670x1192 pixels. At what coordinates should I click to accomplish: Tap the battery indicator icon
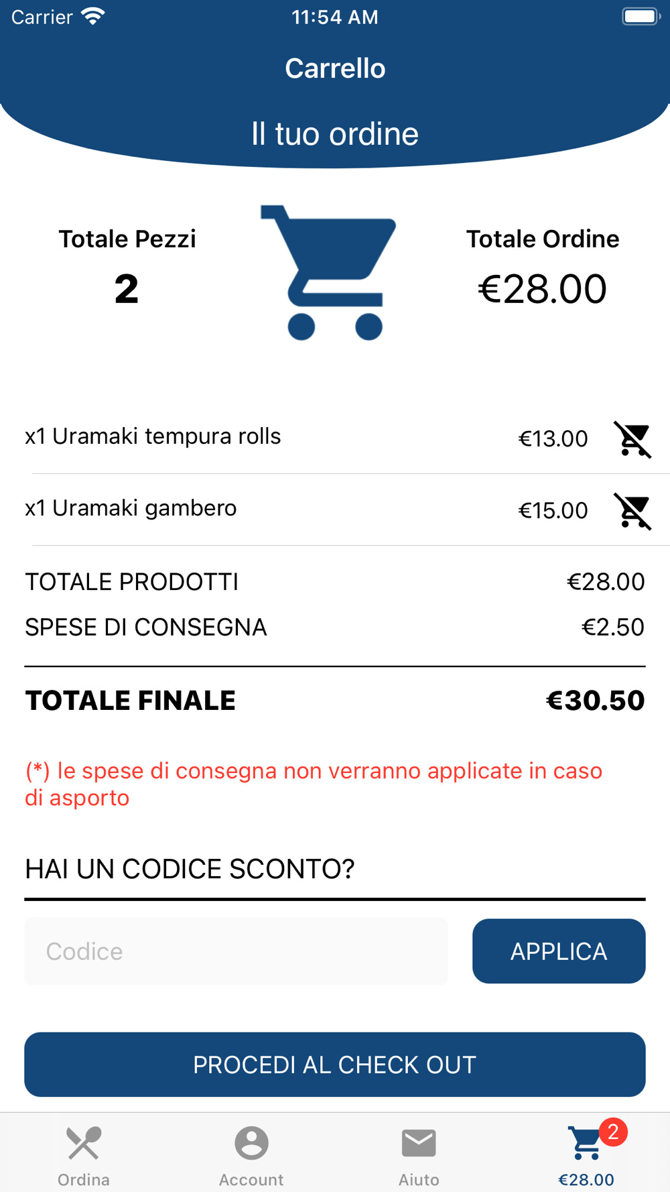pos(641,16)
